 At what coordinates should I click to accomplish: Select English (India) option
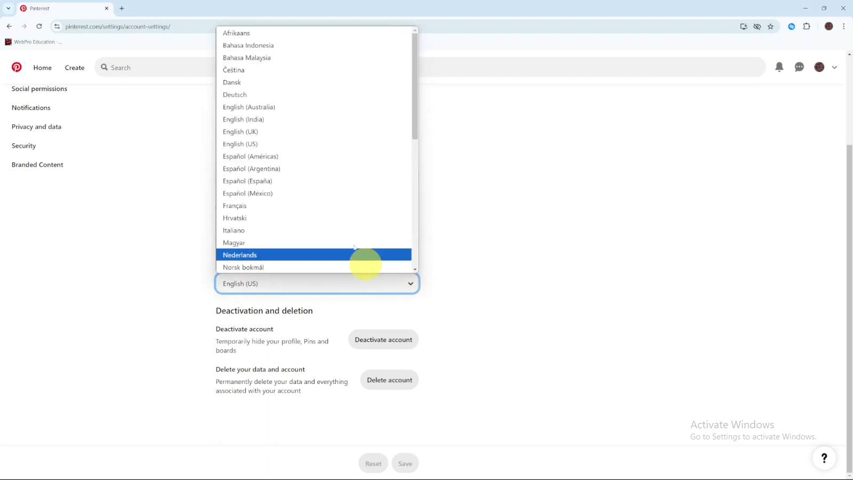[x=313, y=119]
